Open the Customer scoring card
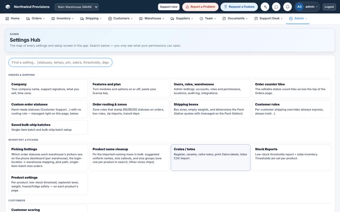The height and width of the screenshot is (212, 340). [x=48, y=209]
